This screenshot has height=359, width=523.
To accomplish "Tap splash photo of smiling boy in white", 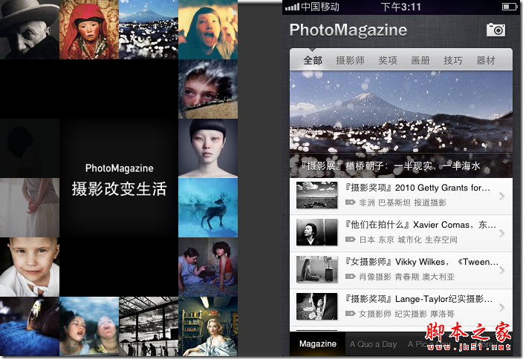I will [30, 267].
